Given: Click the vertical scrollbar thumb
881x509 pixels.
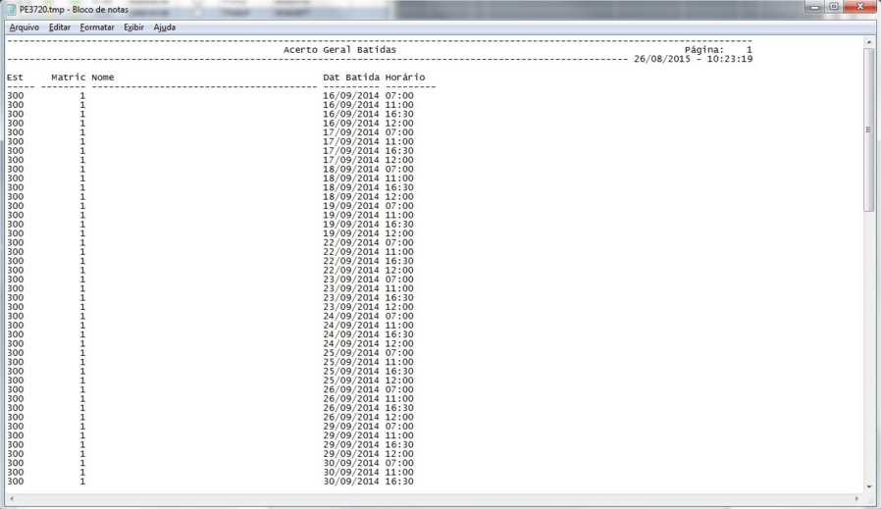Looking at the screenshot, I should pos(868,129).
